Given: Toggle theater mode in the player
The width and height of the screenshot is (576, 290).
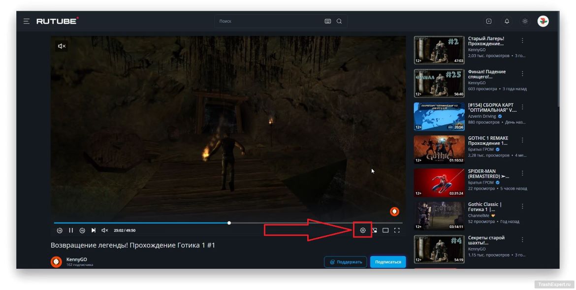Looking at the screenshot, I should click(385, 230).
